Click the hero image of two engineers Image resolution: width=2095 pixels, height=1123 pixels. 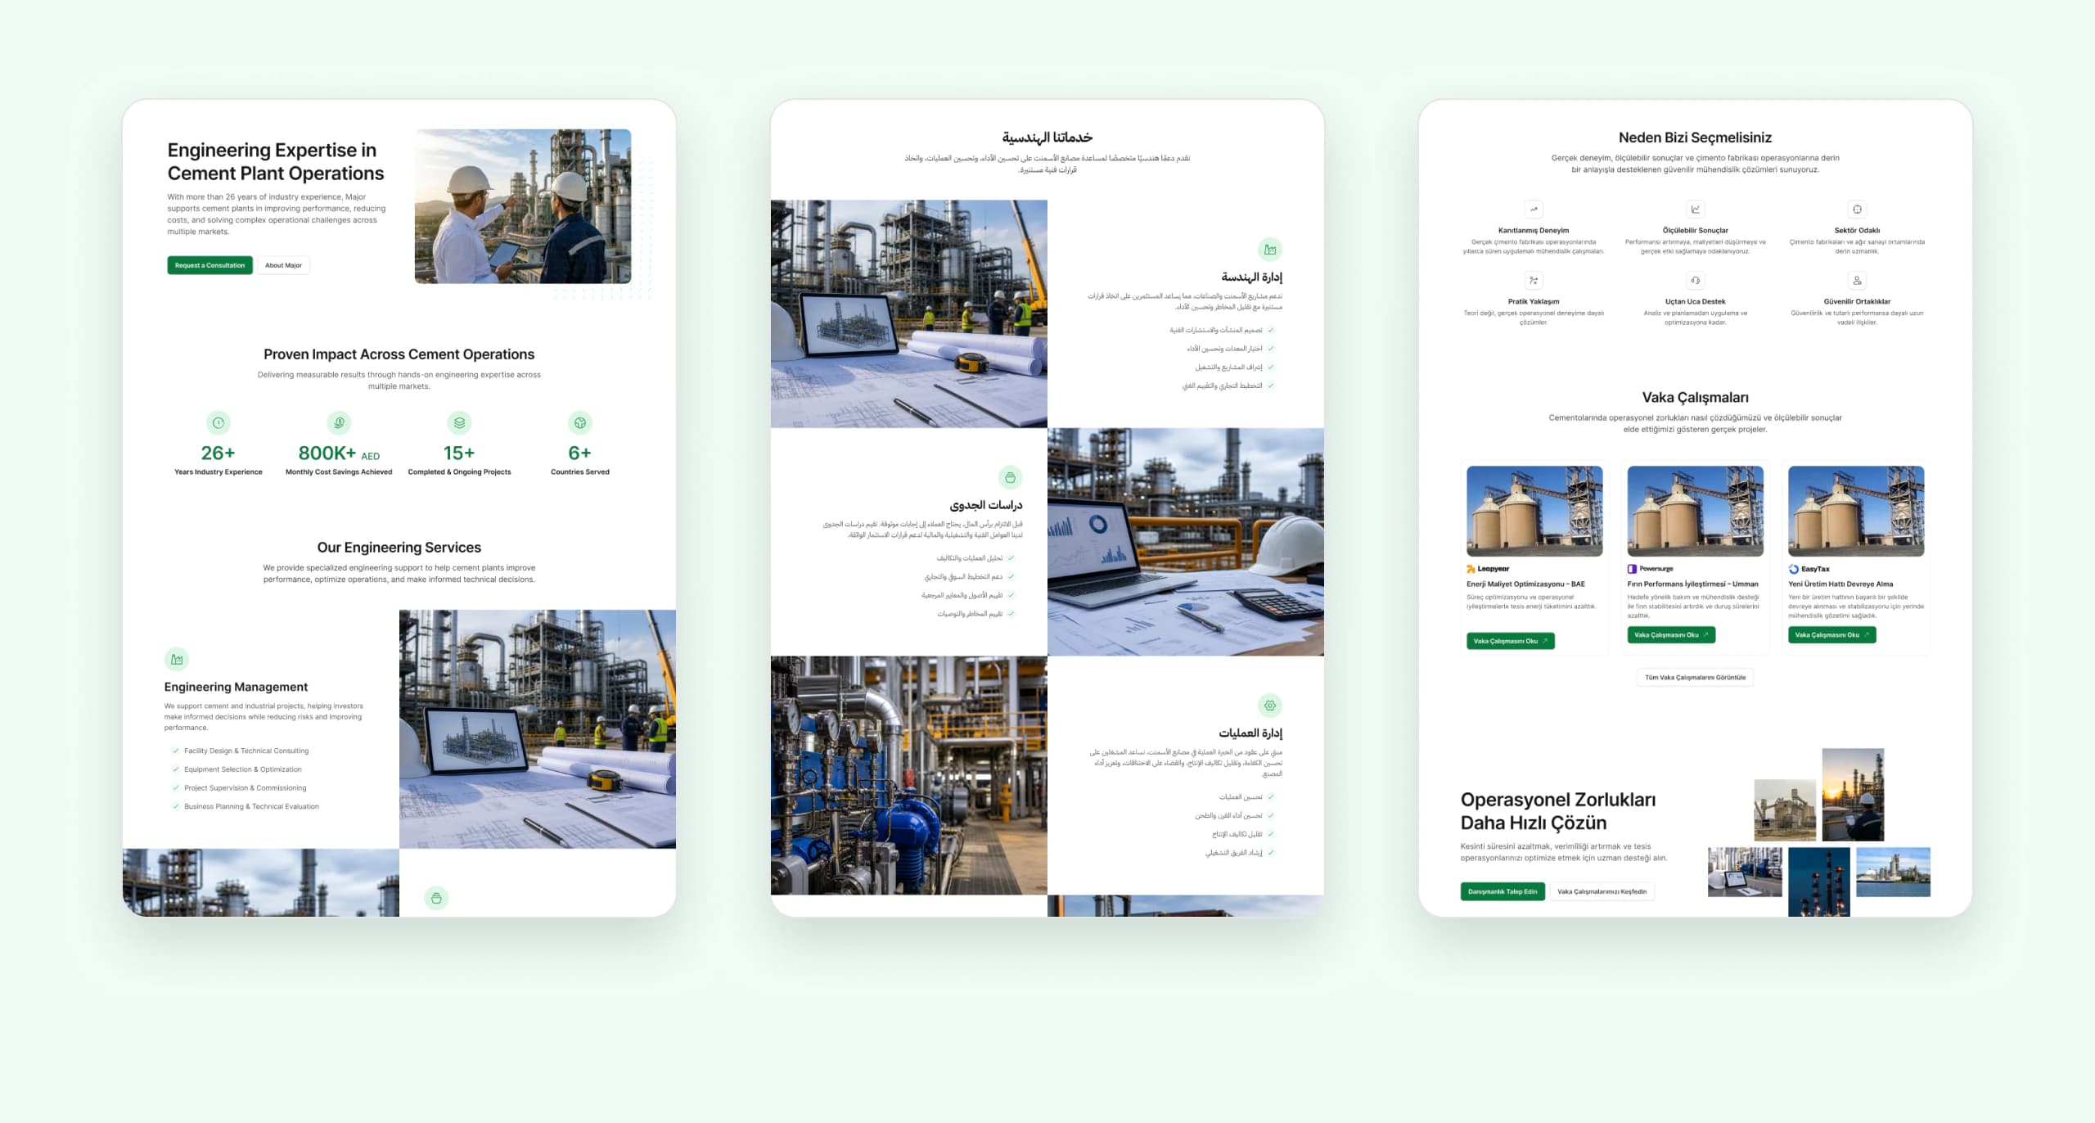(523, 206)
